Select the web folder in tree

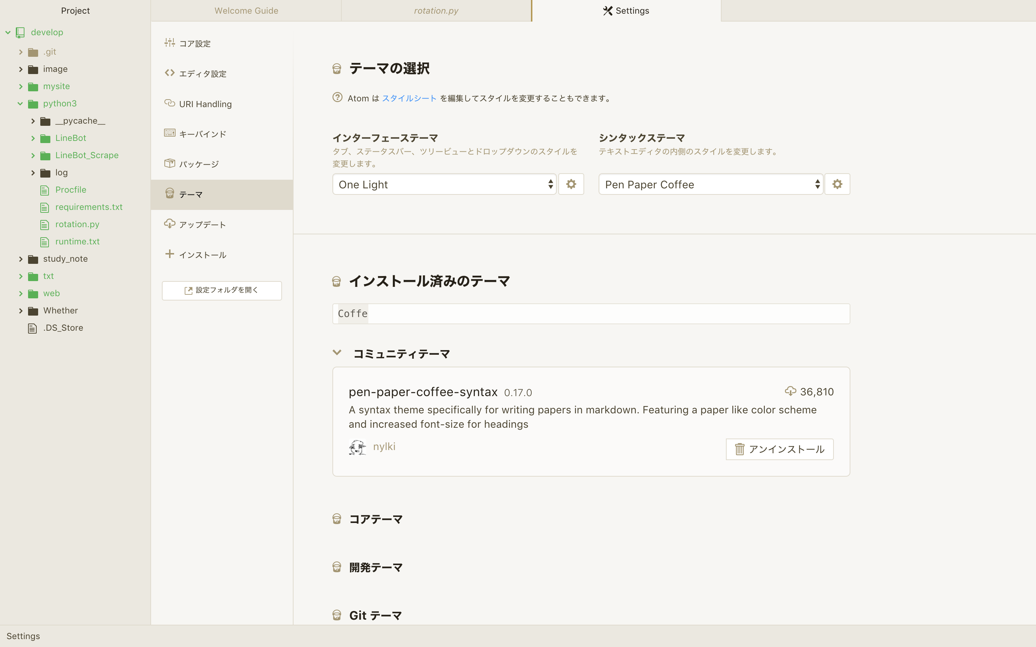click(51, 294)
